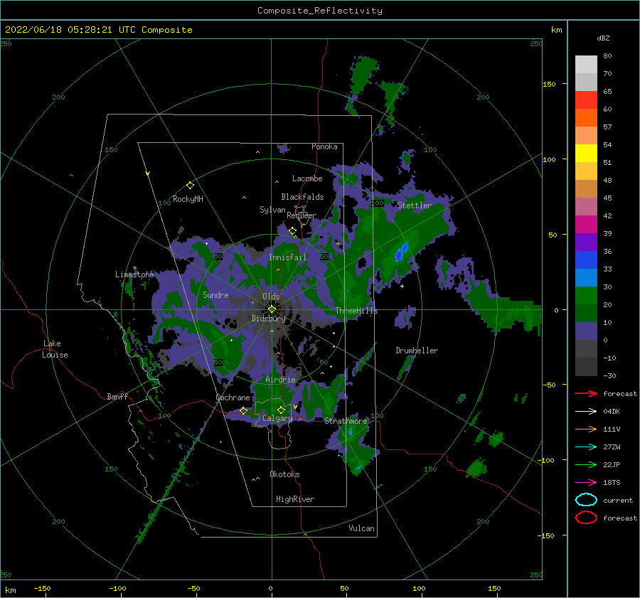Viewport: 640px width, 598px height.
Task: Select the bright green 30-20 dBZ swatch
Action: [x=586, y=296]
